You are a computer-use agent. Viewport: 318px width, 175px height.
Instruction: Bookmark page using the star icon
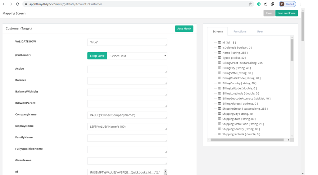[250, 4]
